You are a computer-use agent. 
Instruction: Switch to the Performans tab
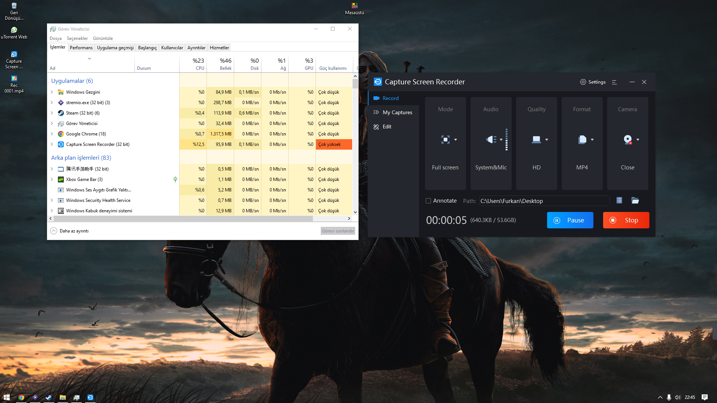[81, 48]
